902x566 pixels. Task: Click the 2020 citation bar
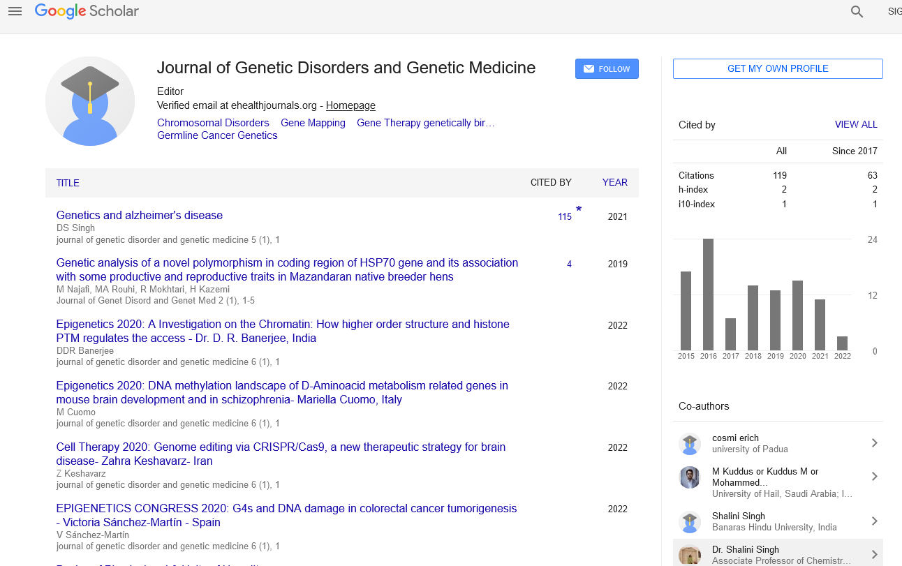click(x=797, y=315)
